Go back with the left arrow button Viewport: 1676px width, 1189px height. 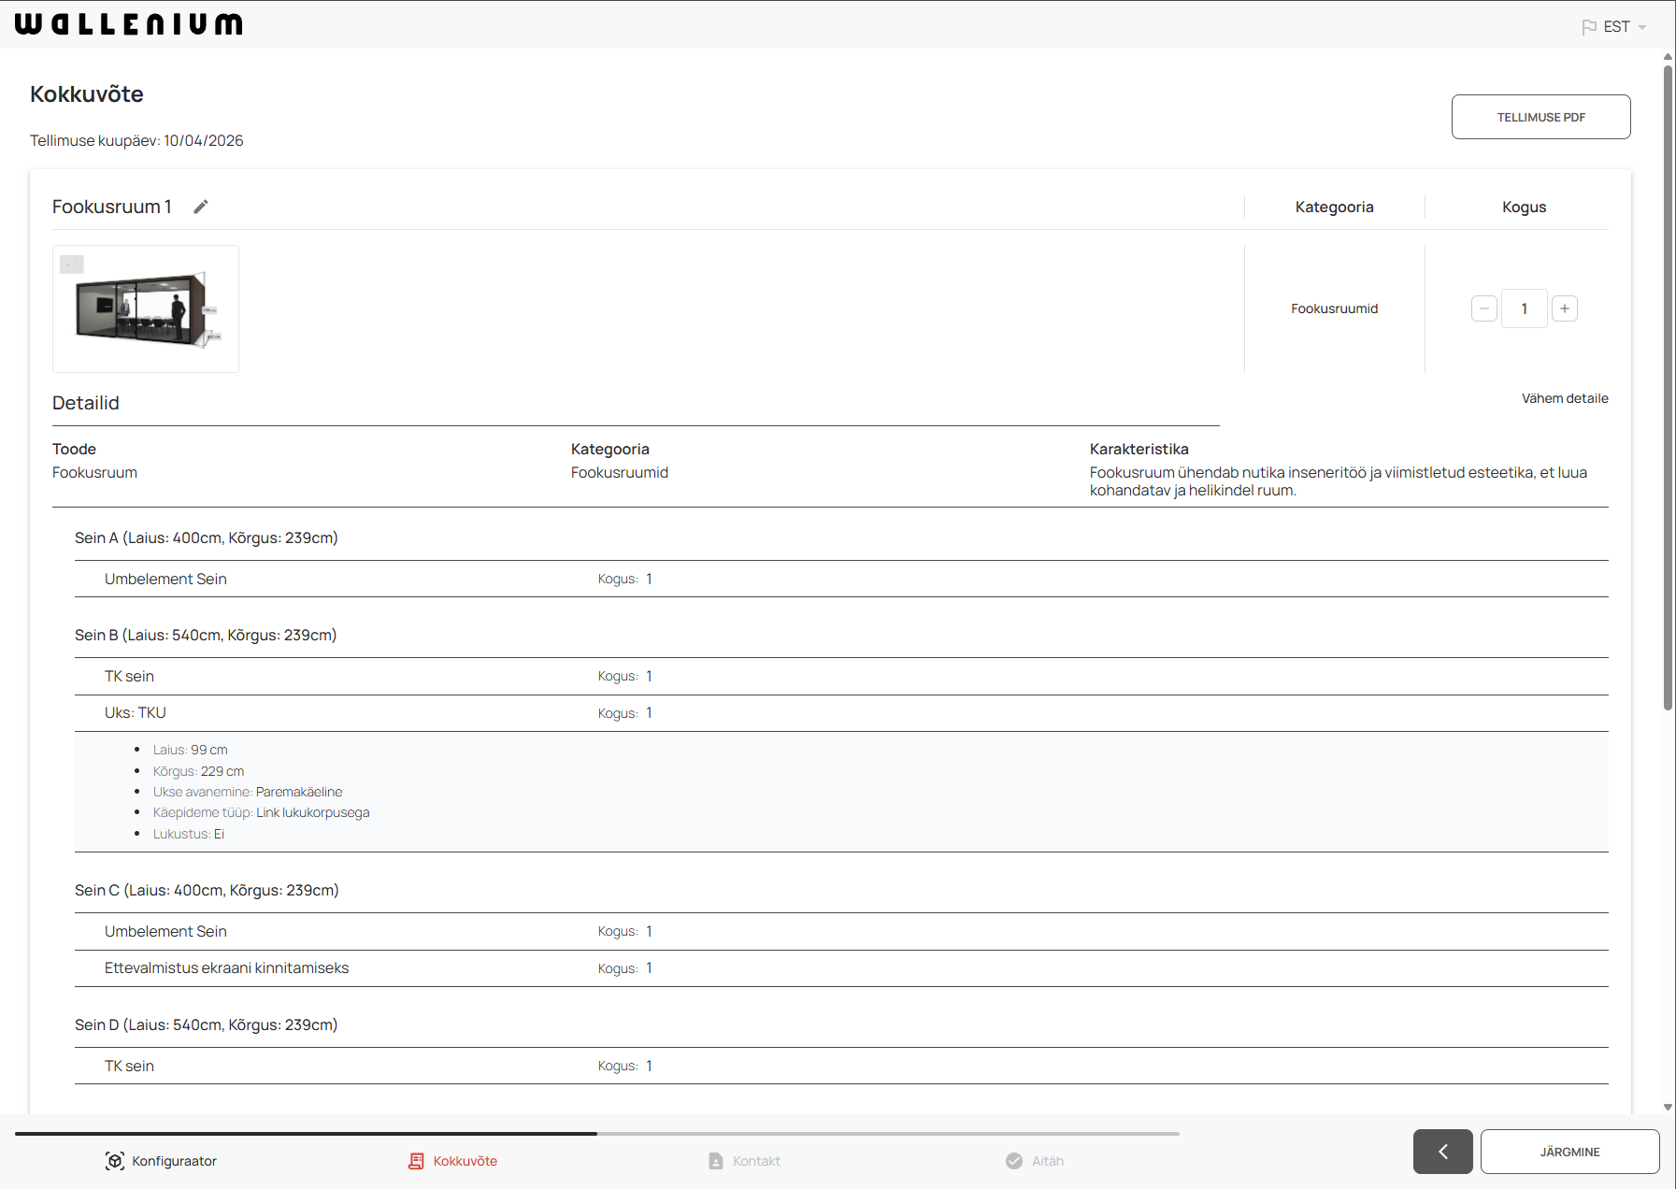click(1442, 1152)
